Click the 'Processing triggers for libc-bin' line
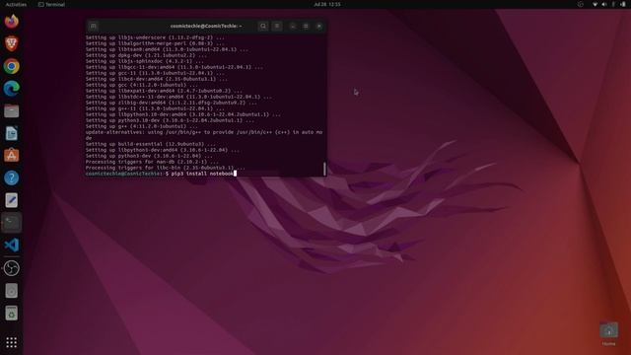This screenshot has height=355, width=631. 165,168
